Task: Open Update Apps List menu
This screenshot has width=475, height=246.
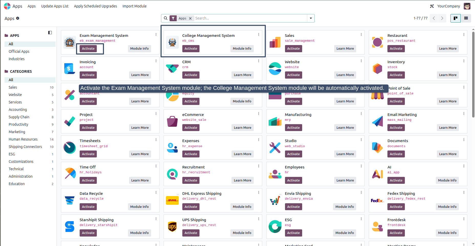Action: [55, 6]
